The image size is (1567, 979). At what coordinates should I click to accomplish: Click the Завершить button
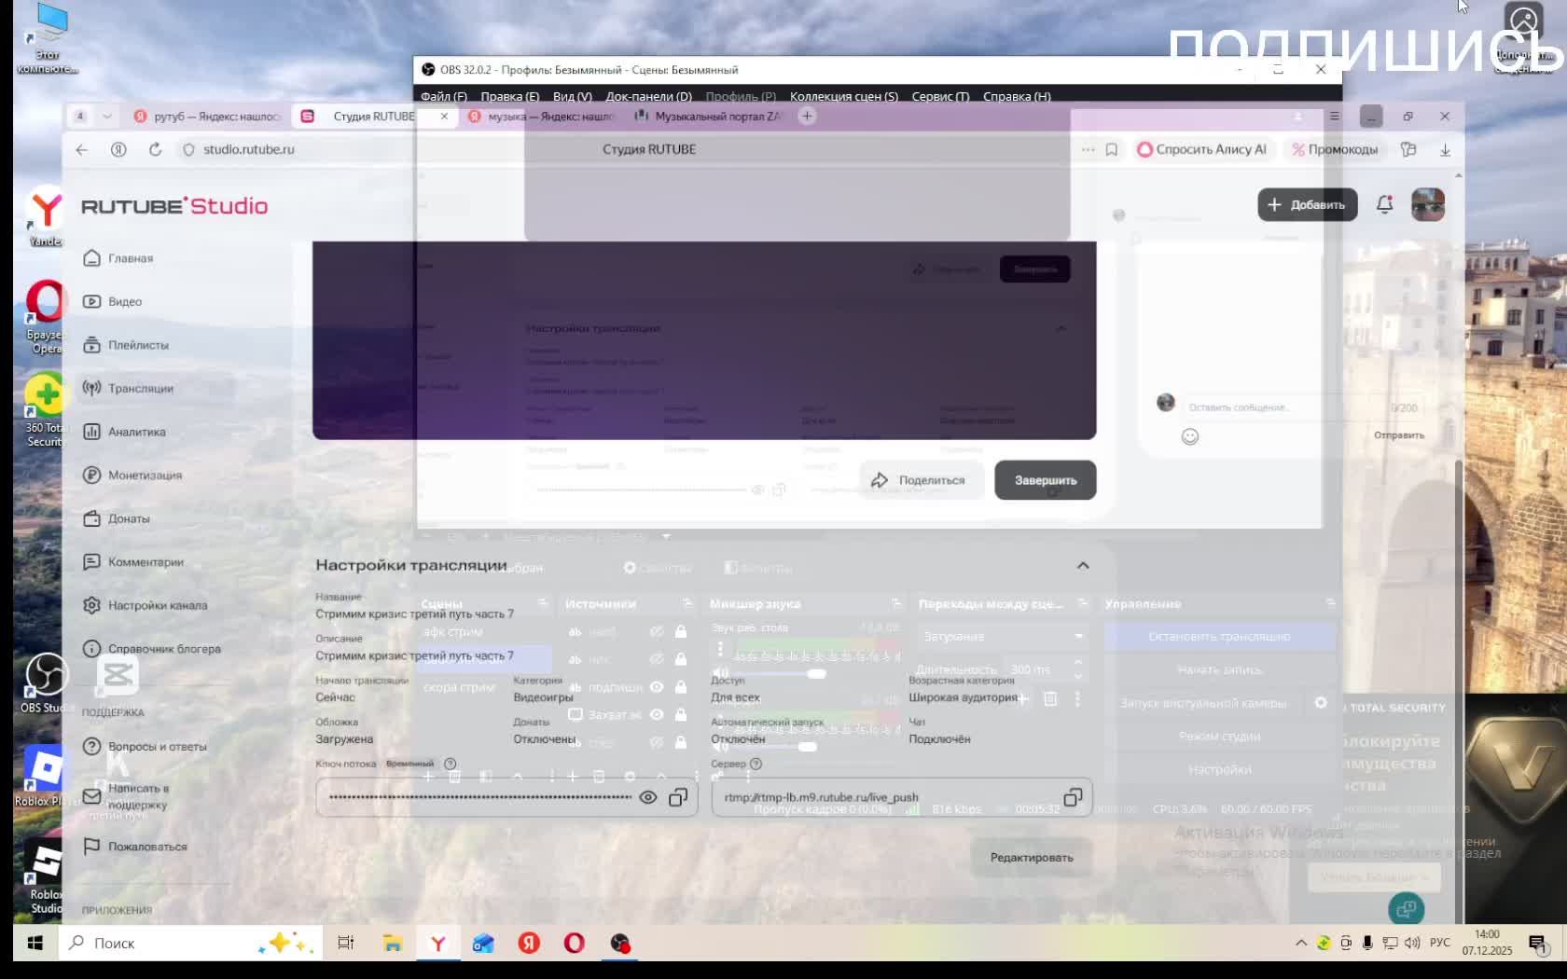1045,480
